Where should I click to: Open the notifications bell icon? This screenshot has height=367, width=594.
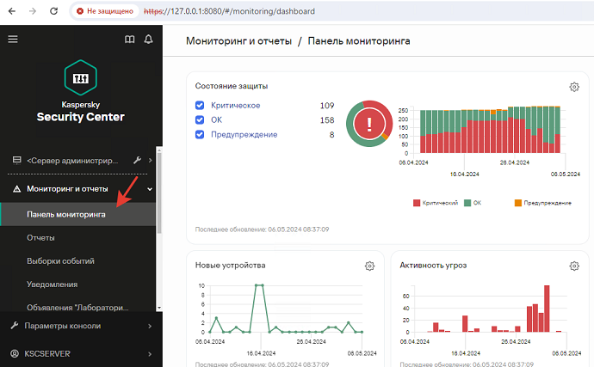[x=148, y=40]
